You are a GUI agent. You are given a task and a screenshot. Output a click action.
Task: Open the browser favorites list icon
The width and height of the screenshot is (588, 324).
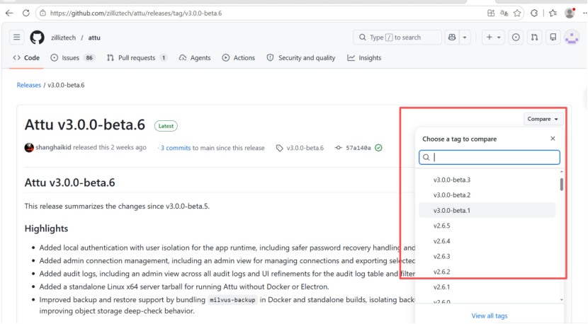tap(553, 13)
